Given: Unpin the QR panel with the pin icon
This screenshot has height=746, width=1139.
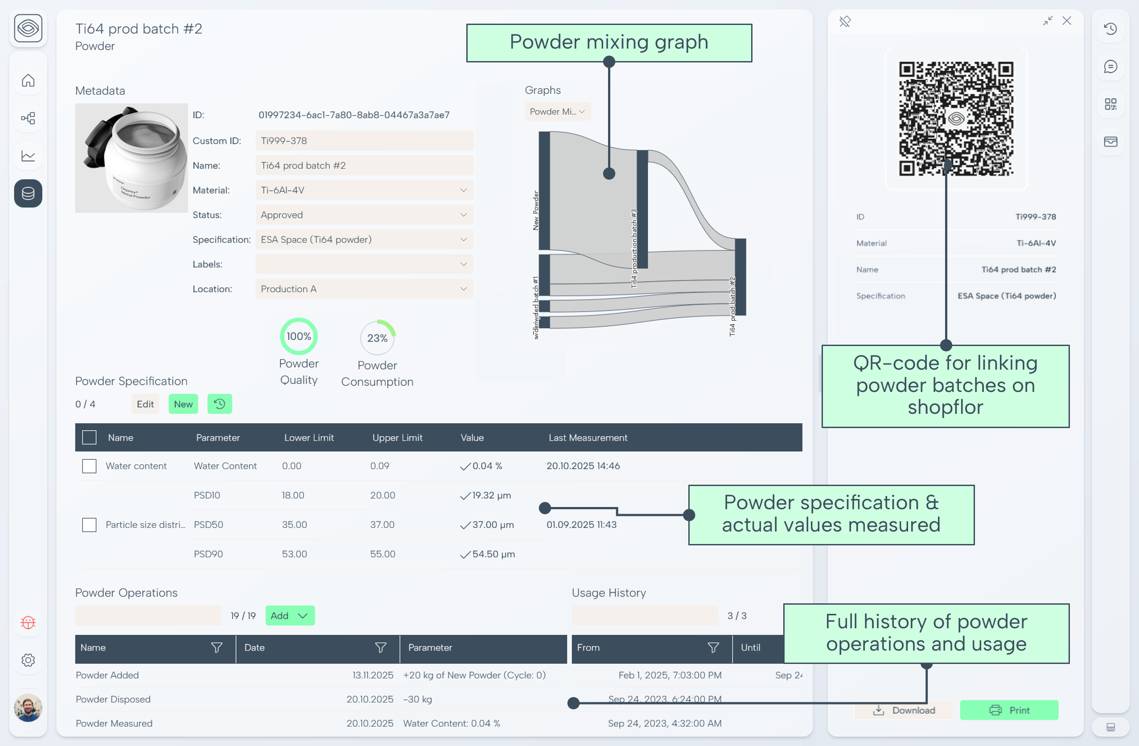Looking at the screenshot, I should pos(845,21).
